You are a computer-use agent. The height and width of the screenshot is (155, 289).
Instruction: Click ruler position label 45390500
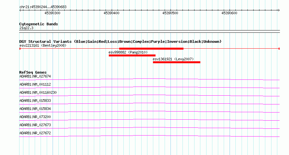click(x=170, y=13)
